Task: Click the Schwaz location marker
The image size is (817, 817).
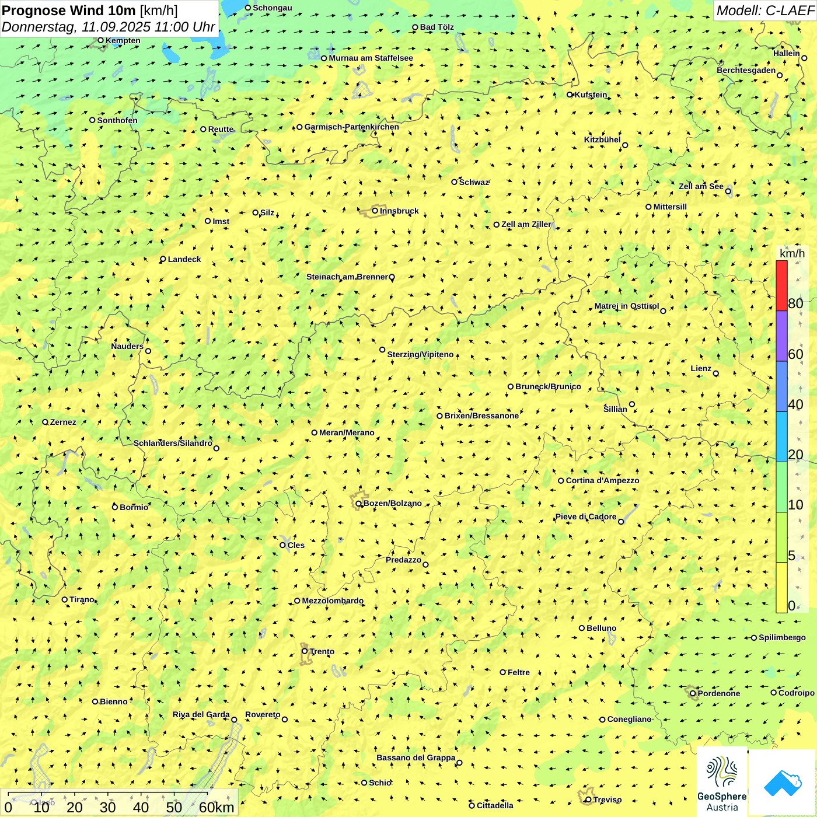Action: coord(455,182)
